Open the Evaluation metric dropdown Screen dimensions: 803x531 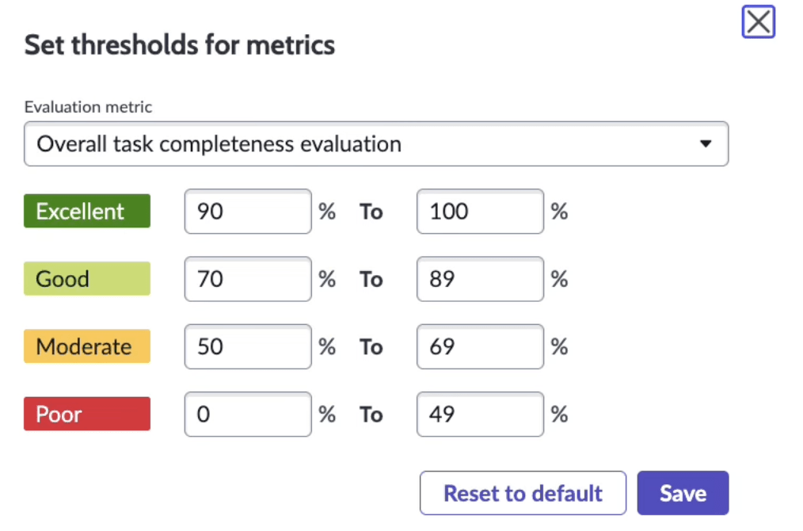tap(375, 144)
